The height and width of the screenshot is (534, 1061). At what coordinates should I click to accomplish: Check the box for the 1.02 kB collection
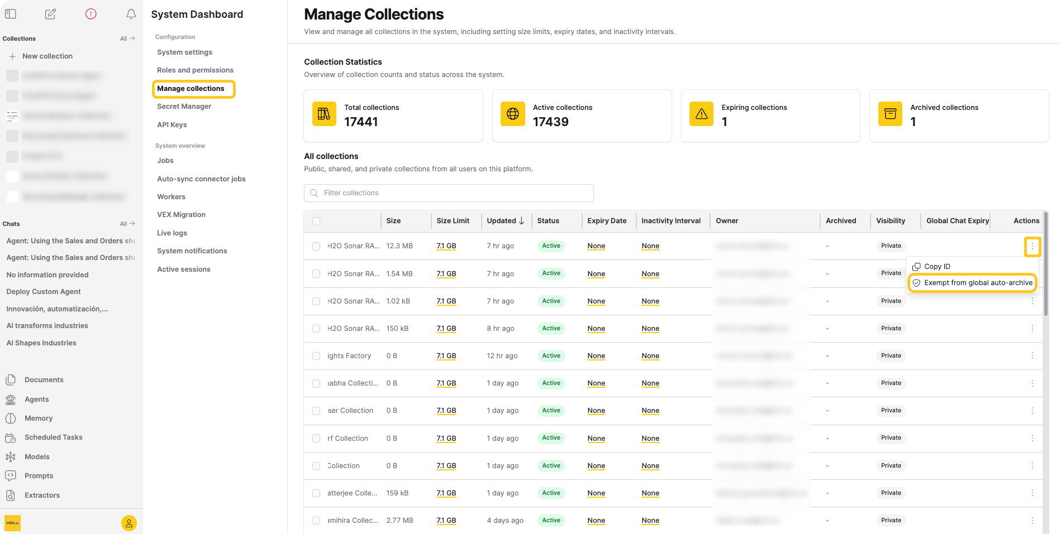pyautogui.click(x=316, y=301)
